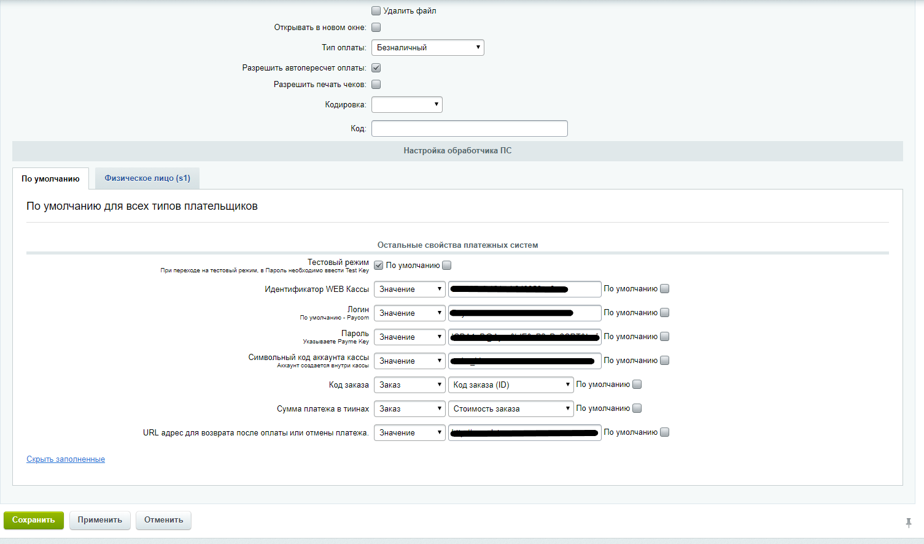The width and height of the screenshot is (924, 544).
Task: Toggle По умолчанию for Код заказа row
Action: (637, 384)
